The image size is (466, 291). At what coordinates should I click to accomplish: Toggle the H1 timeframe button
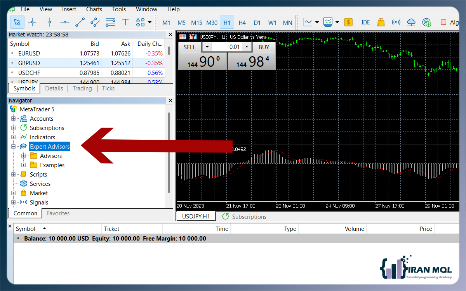[x=227, y=23]
